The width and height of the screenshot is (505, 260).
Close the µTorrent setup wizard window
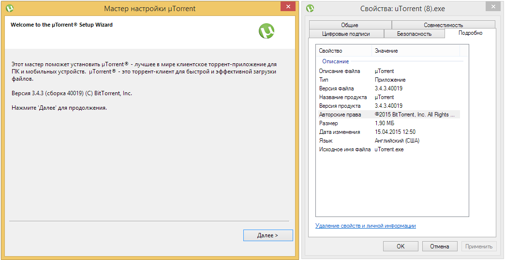[x=288, y=6]
